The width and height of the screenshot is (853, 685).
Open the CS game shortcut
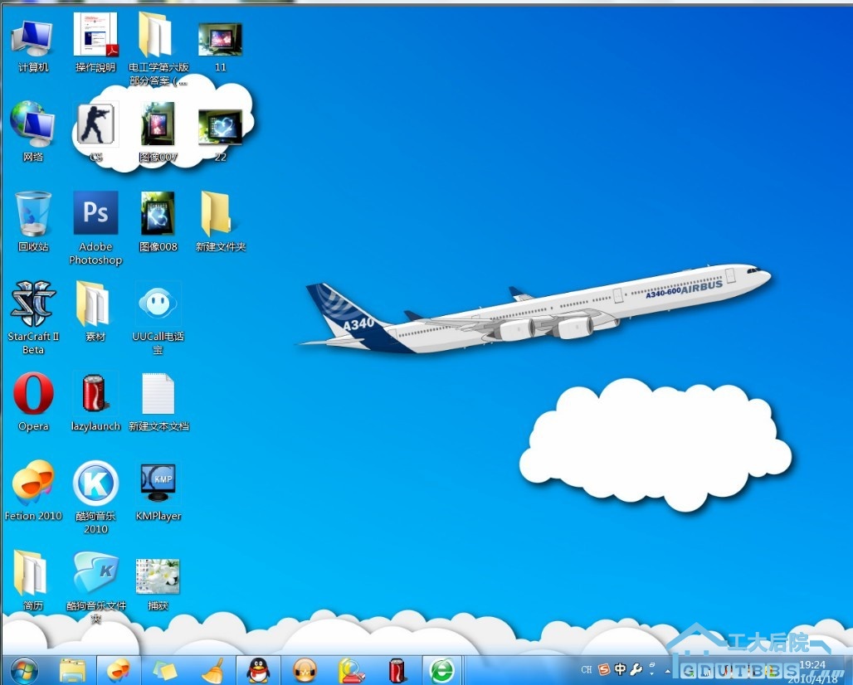pyautogui.click(x=96, y=125)
